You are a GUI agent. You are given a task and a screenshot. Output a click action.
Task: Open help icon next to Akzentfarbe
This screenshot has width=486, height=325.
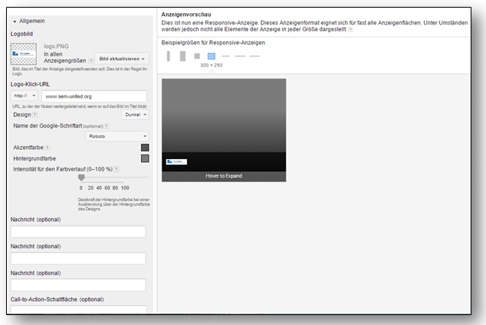point(48,148)
